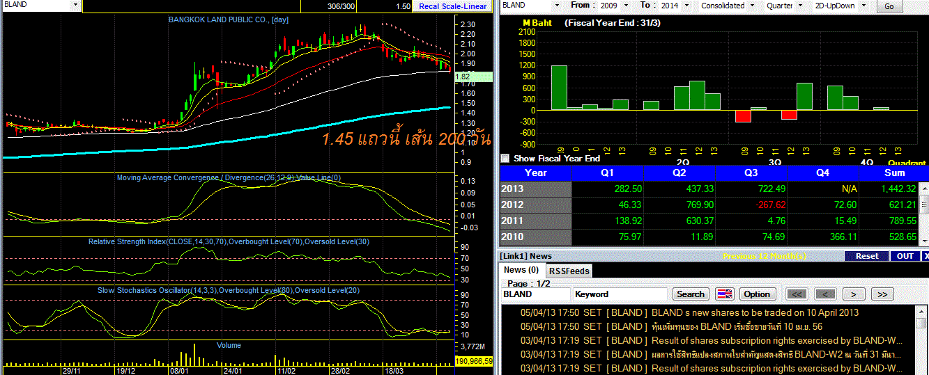The height and width of the screenshot is (375, 929).
Task: Switch to the News (0) tab
Action: 521,270
